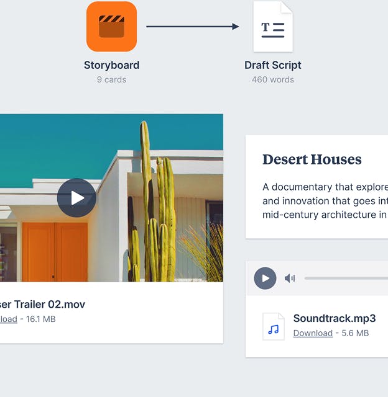Open the Draft Script document icon
388x397 pixels.
click(x=273, y=27)
